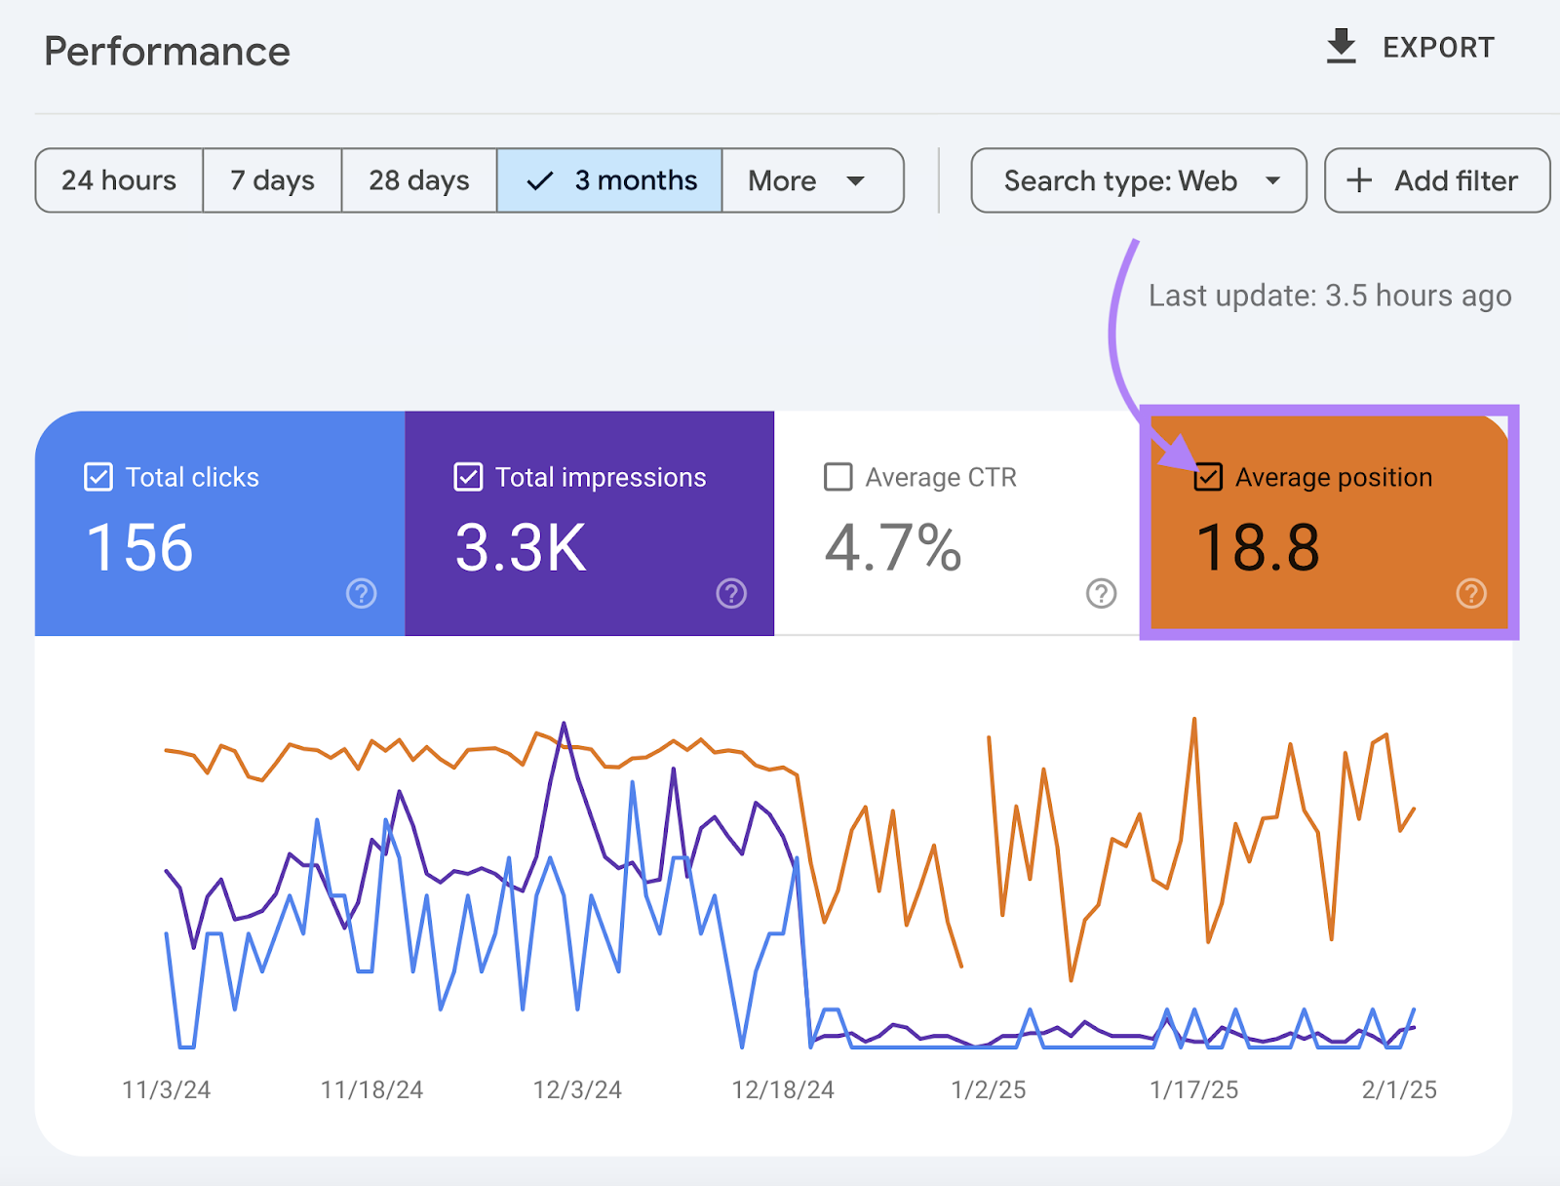Screen dimensions: 1560x1186
Task: Enable the Average CTR checkbox
Action: [x=838, y=477]
